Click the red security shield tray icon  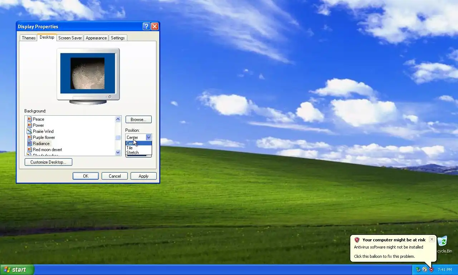(x=431, y=270)
